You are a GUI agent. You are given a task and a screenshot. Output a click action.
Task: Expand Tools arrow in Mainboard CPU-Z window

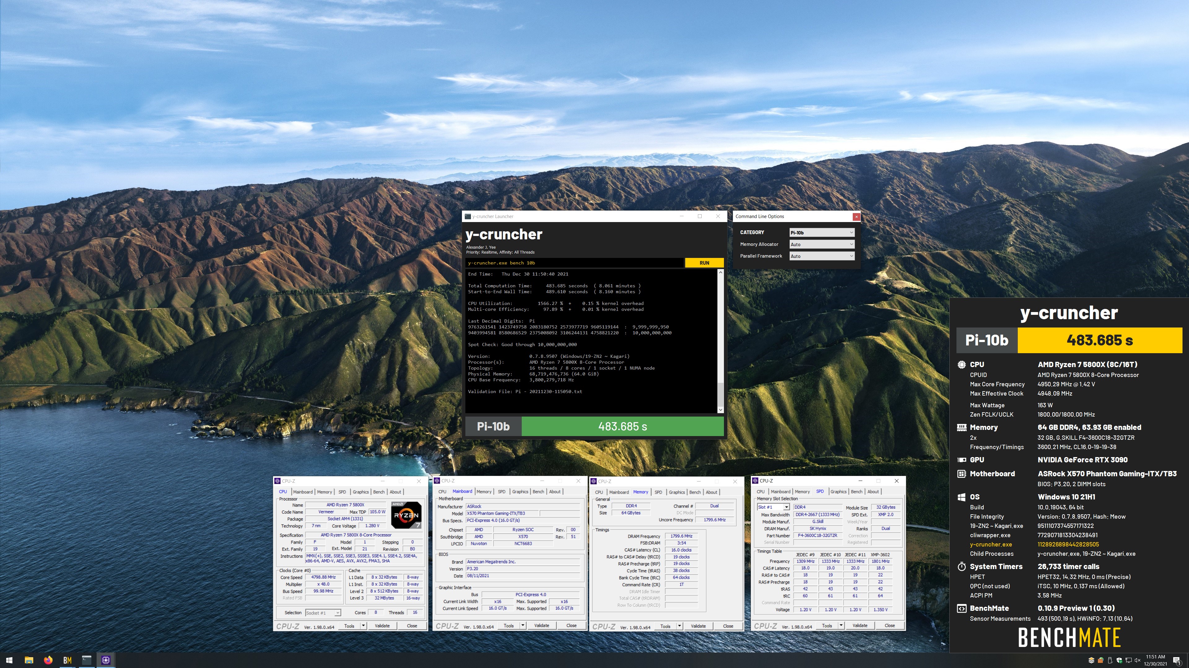pyautogui.click(x=523, y=626)
